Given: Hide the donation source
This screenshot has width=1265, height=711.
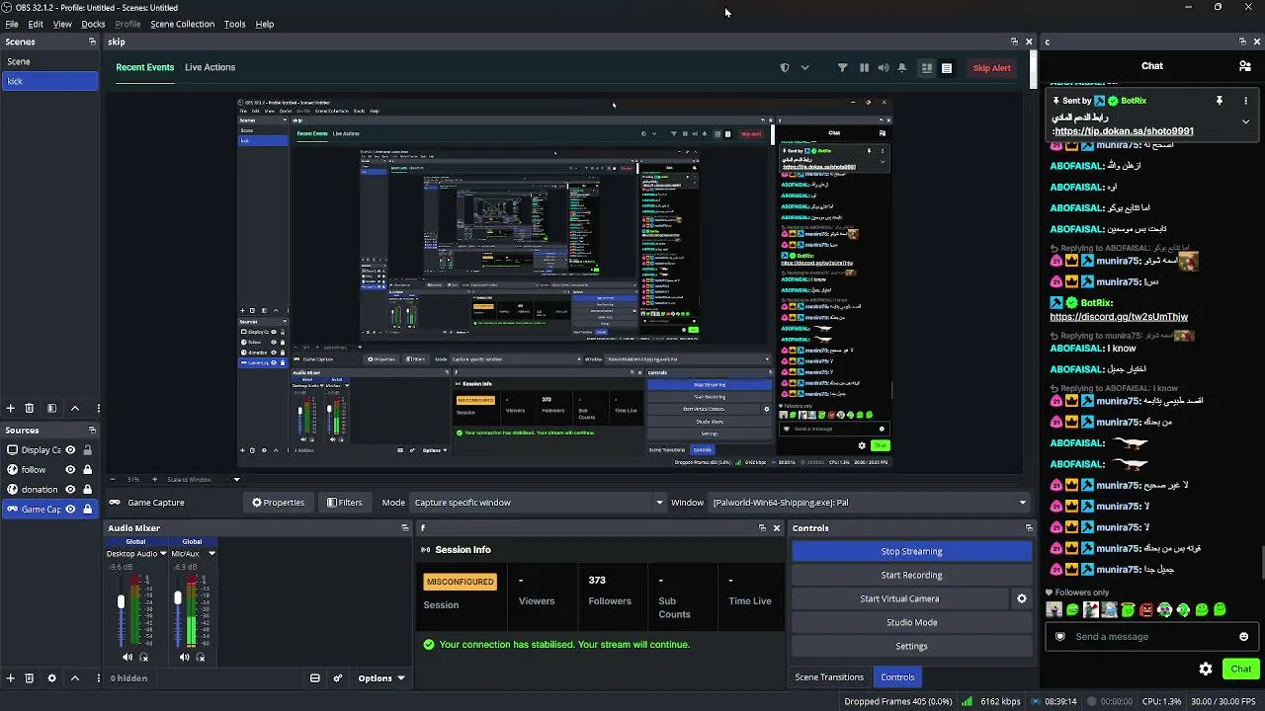Looking at the screenshot, I should coord(70,490).
